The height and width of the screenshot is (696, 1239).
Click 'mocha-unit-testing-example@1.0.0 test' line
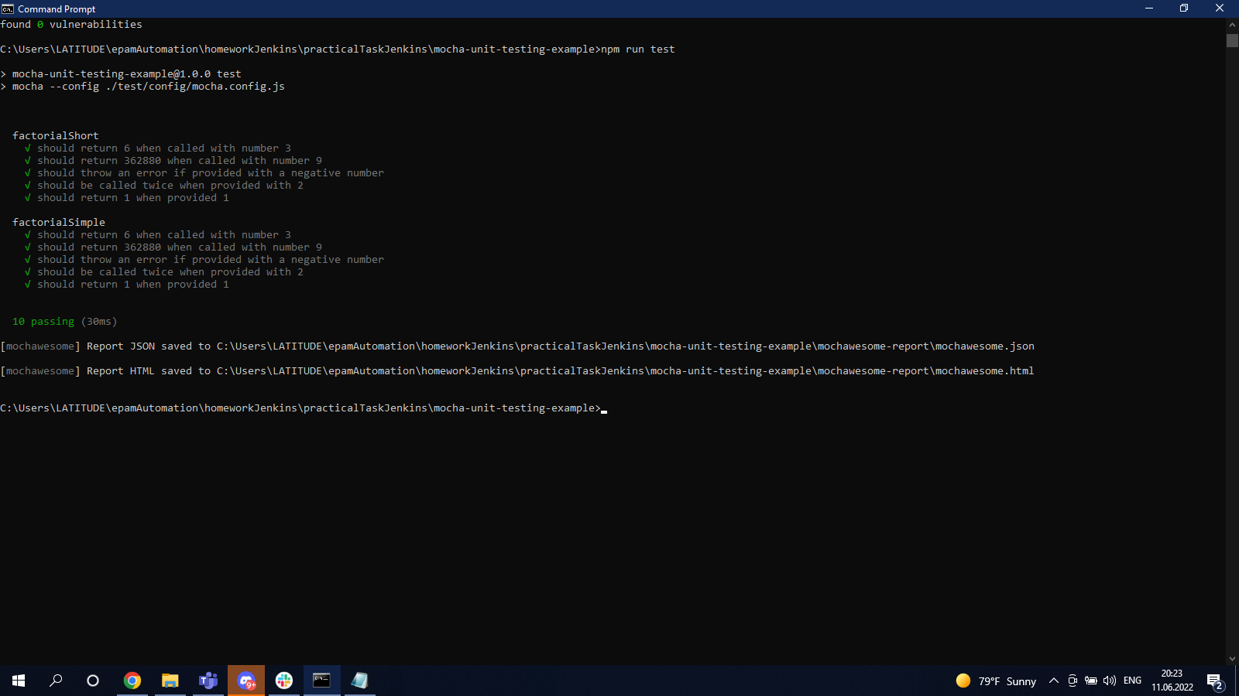tap(127, 73)
